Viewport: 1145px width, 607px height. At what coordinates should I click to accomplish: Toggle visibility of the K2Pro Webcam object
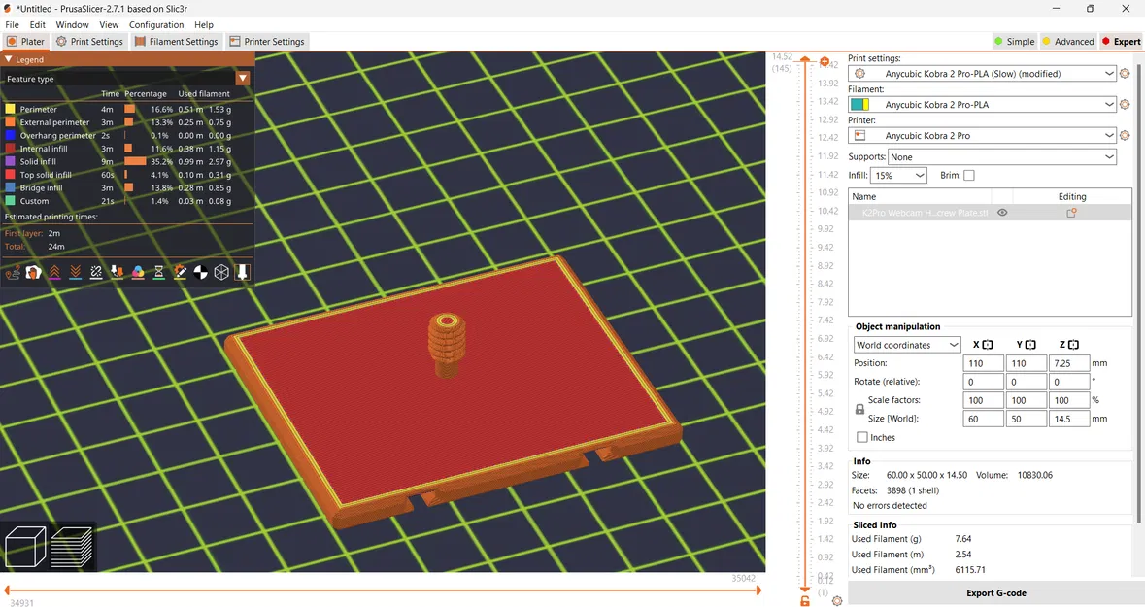pos(1001,212)
